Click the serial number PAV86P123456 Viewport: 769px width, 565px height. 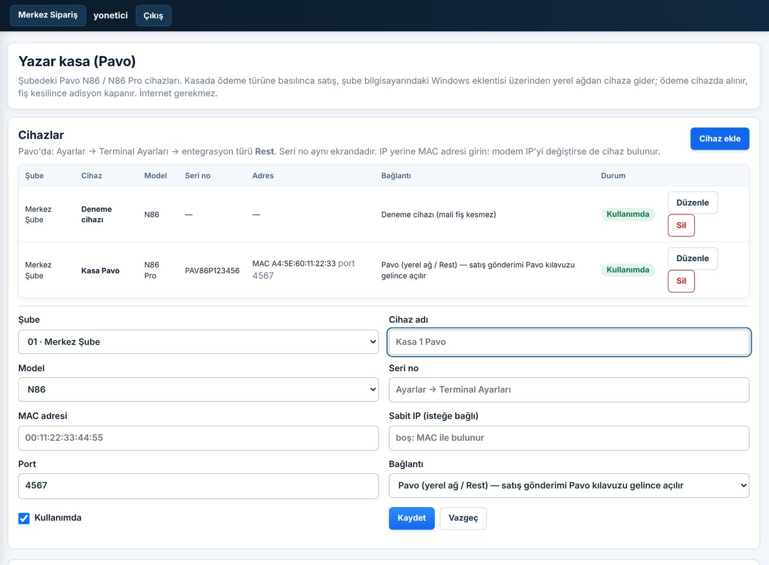[212, 271]
